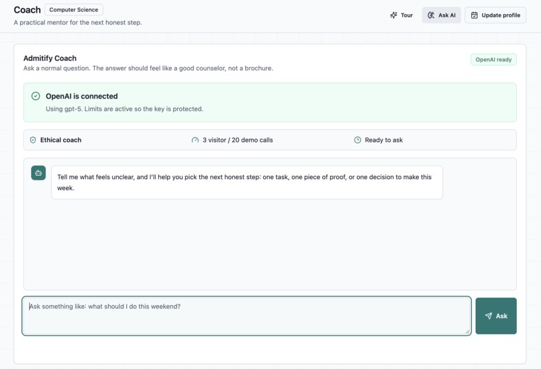Open the Tour walkthrough
The image size is (541, 369).
[401, 15]
